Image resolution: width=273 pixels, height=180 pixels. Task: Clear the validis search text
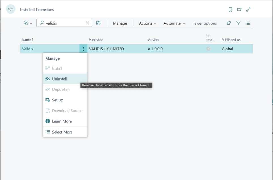pos(88,23)
